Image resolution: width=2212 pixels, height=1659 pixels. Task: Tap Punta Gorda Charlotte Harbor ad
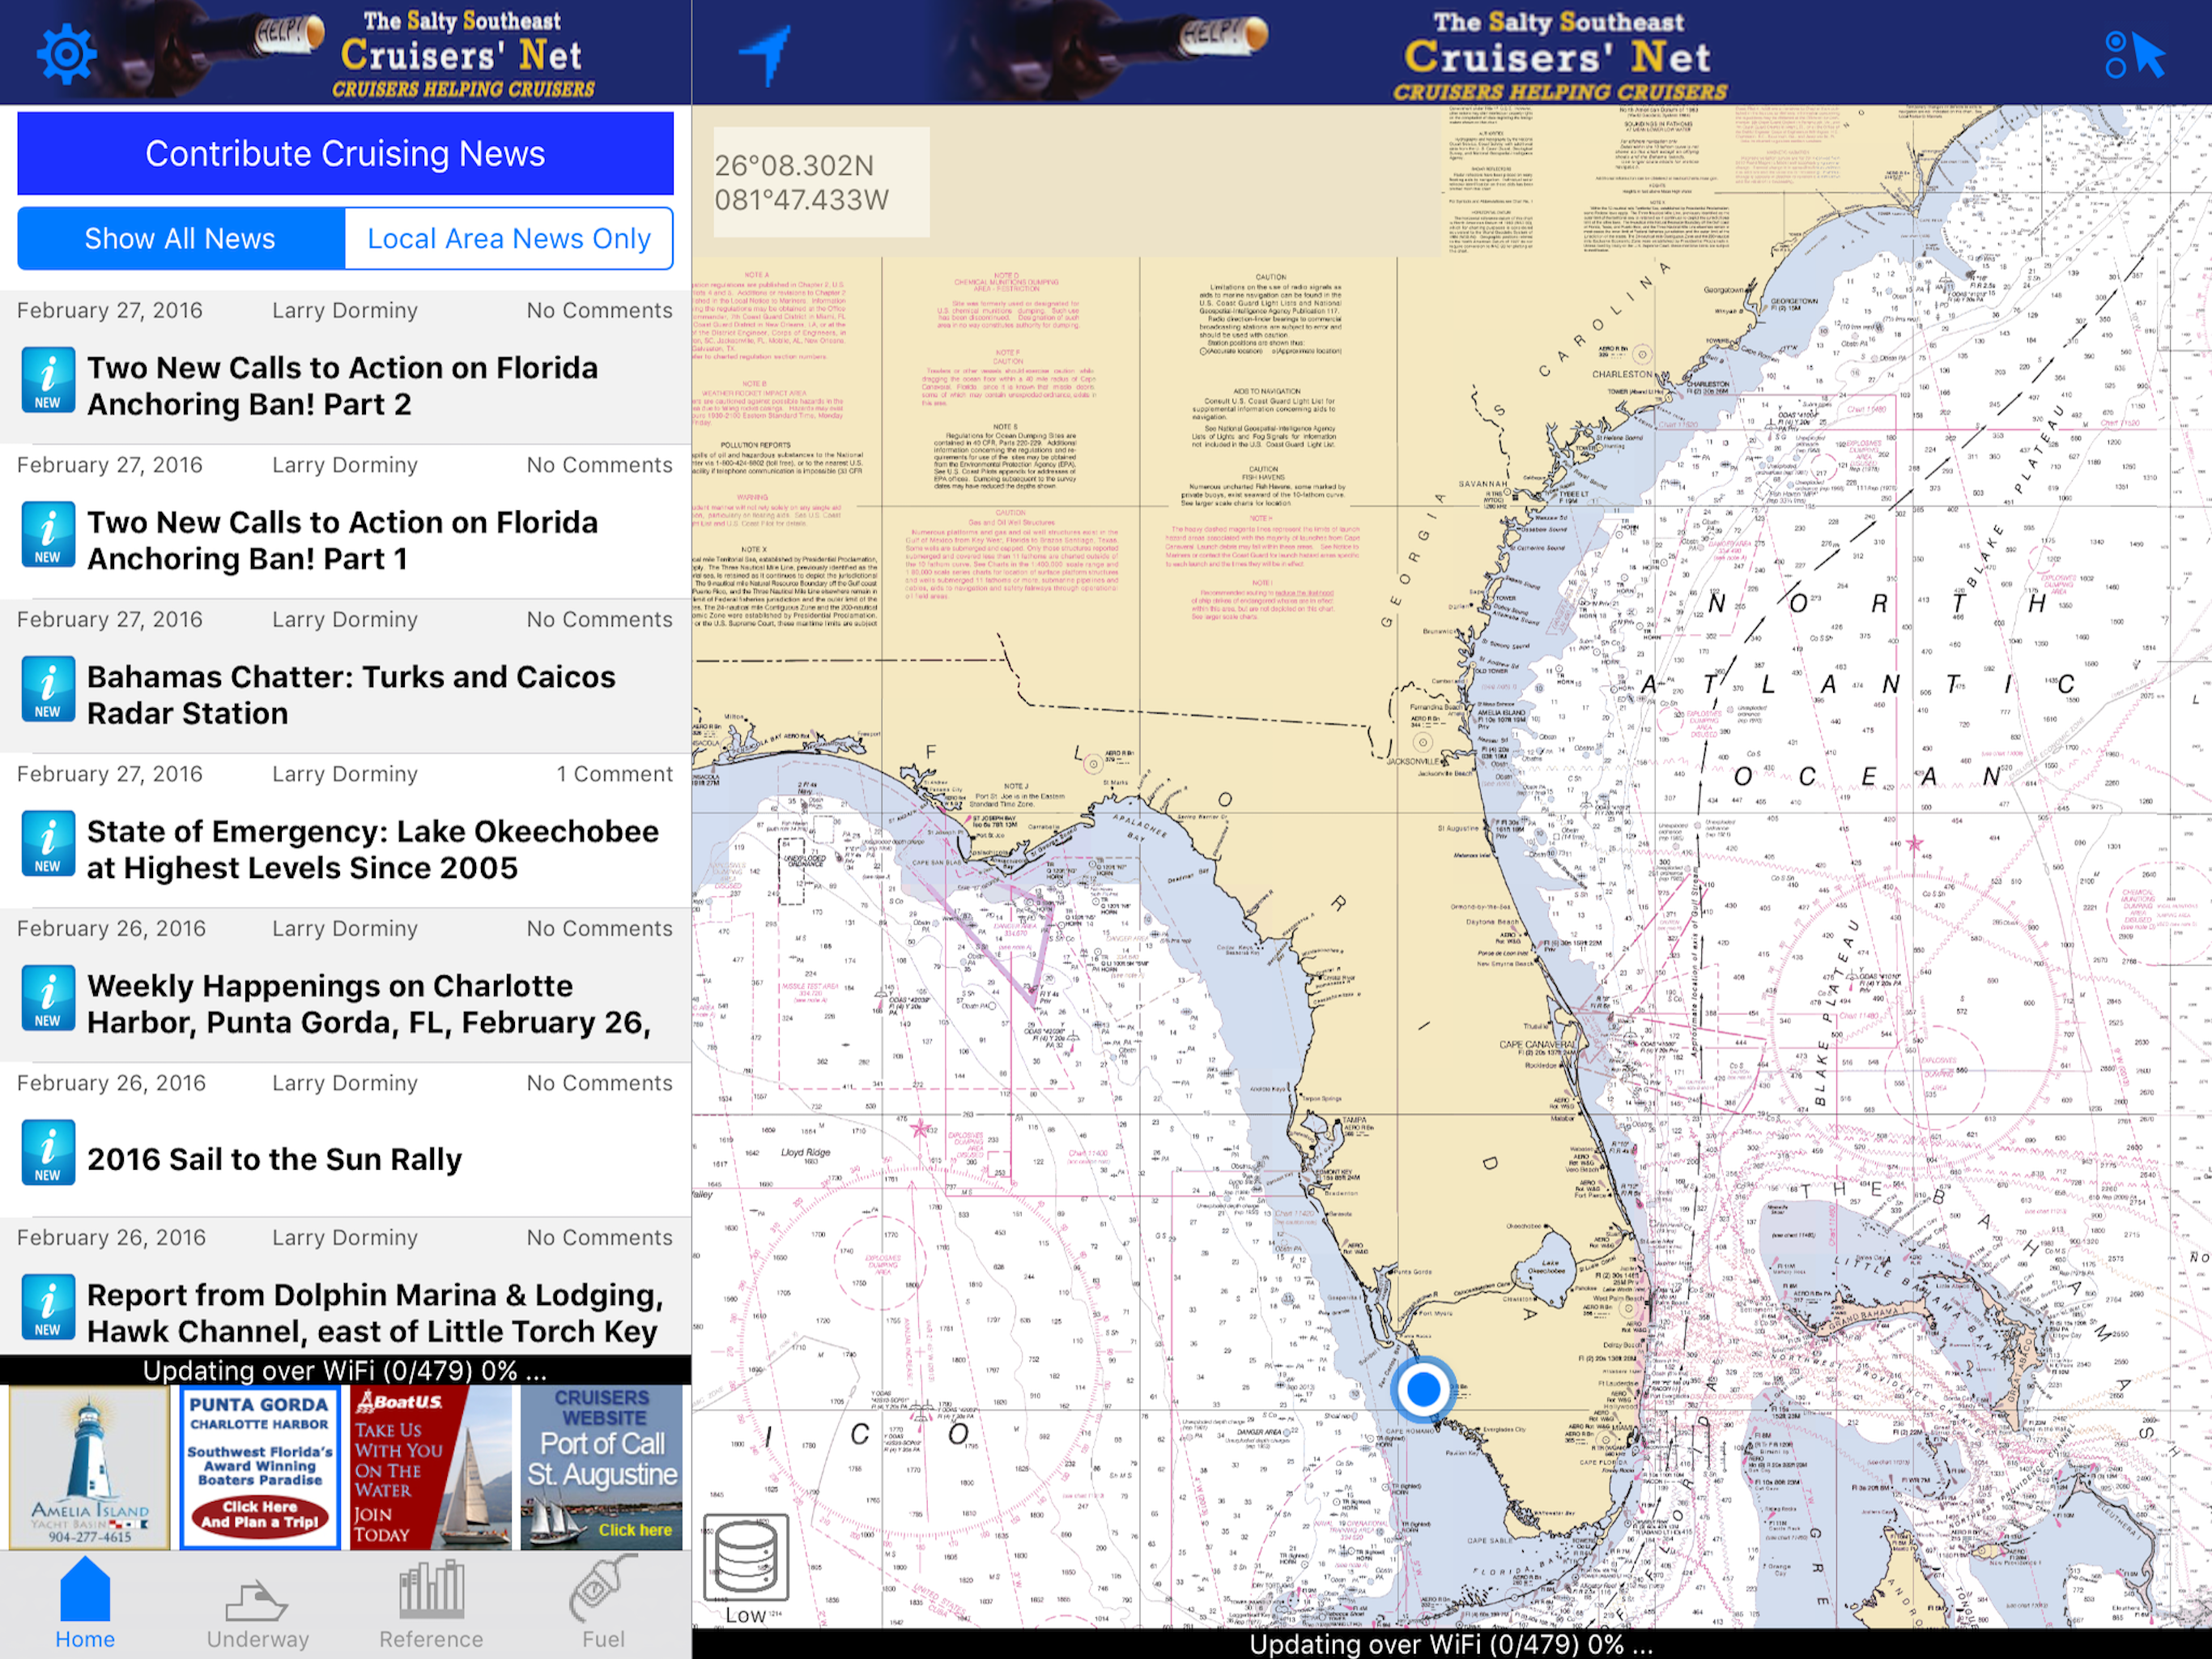pyautogui.click(x=260, y=1468)
